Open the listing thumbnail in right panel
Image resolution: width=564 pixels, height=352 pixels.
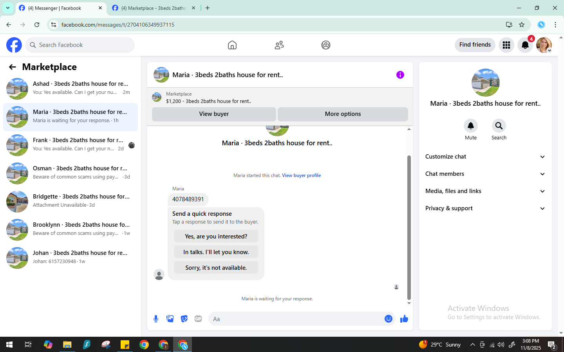point(486,83)
